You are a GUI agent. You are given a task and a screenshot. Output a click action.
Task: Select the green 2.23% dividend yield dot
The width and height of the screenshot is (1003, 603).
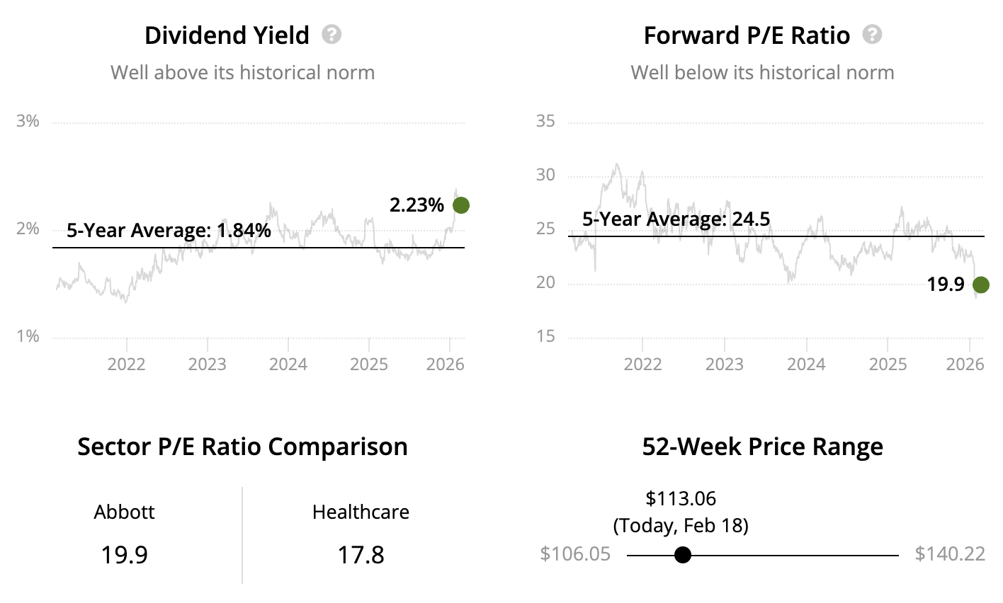tap(461, 205)
